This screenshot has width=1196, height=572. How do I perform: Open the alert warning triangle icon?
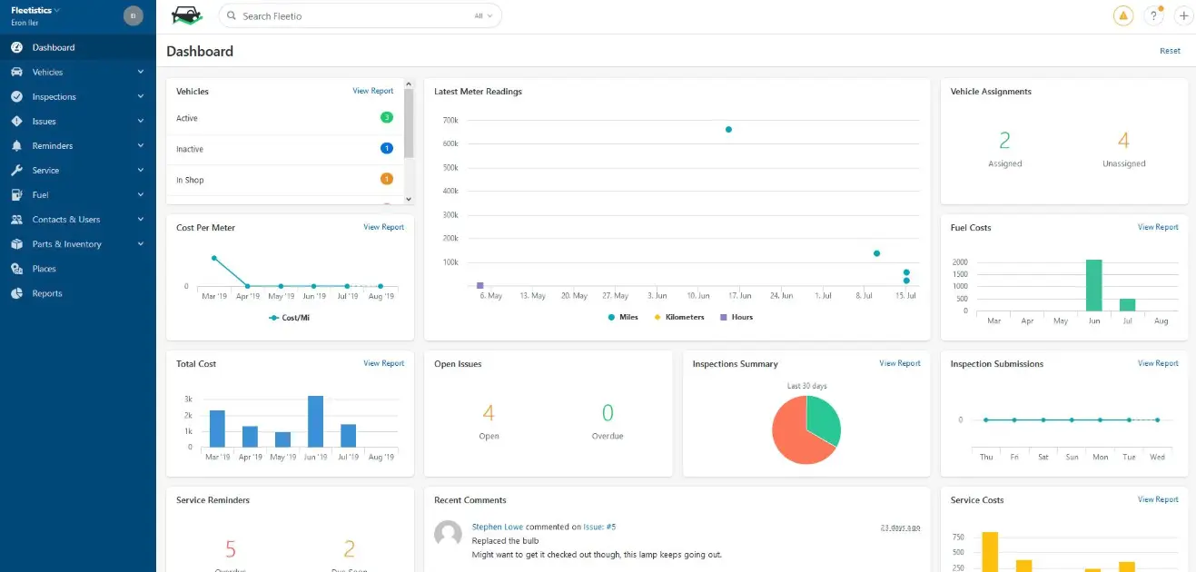click(1123, 15)
